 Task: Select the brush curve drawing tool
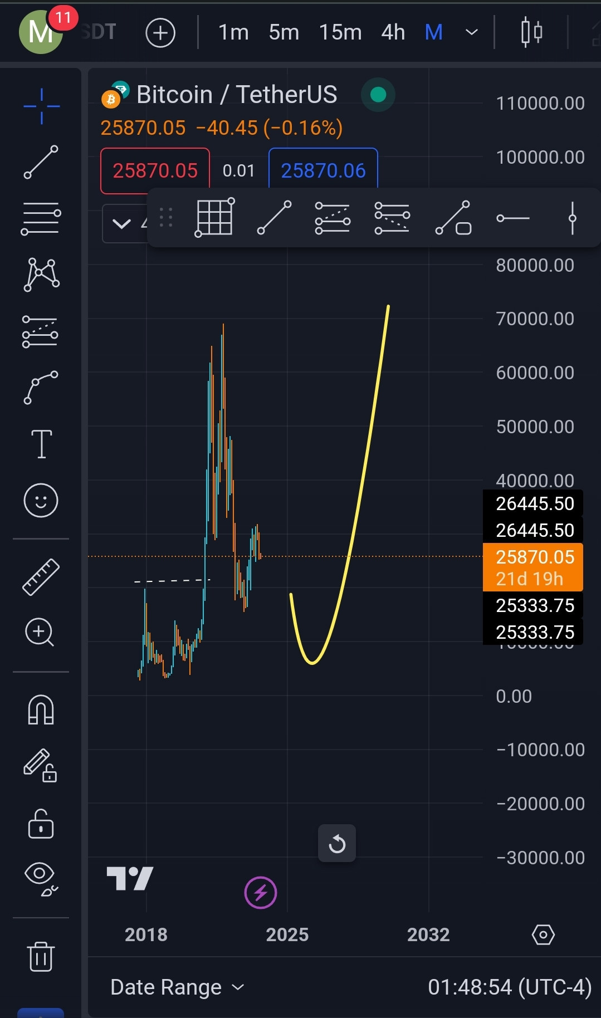pyautogui.click(x=41, y=387)
